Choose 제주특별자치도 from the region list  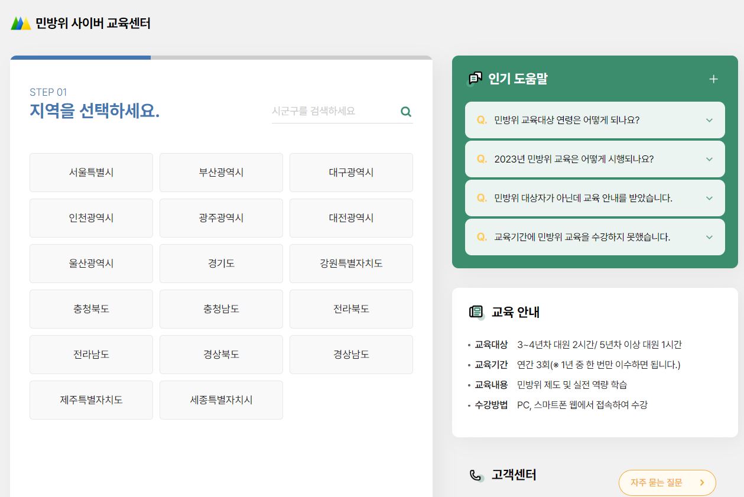[x=91, y=399]
